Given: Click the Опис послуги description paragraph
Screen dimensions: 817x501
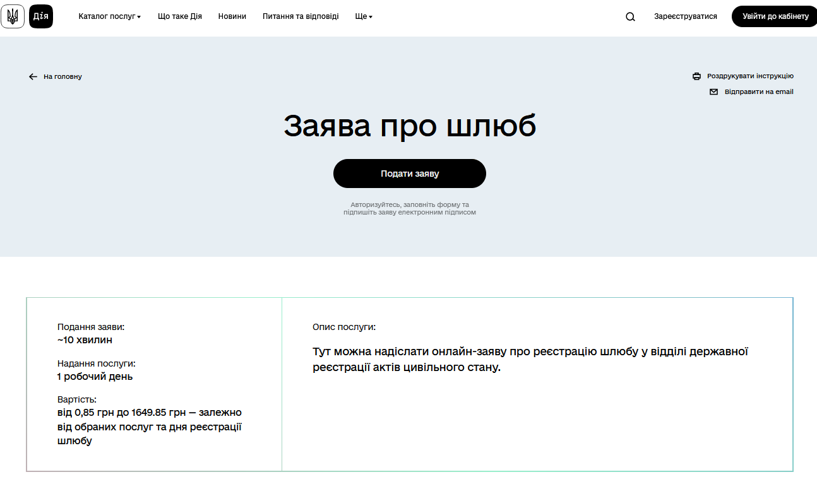Looking at the screenshot, I should coord(530,359).
